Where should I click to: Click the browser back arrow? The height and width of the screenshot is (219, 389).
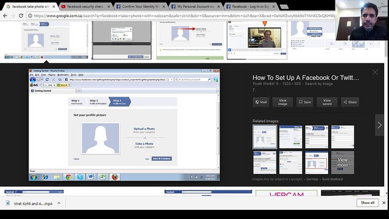tap(5, 16)
